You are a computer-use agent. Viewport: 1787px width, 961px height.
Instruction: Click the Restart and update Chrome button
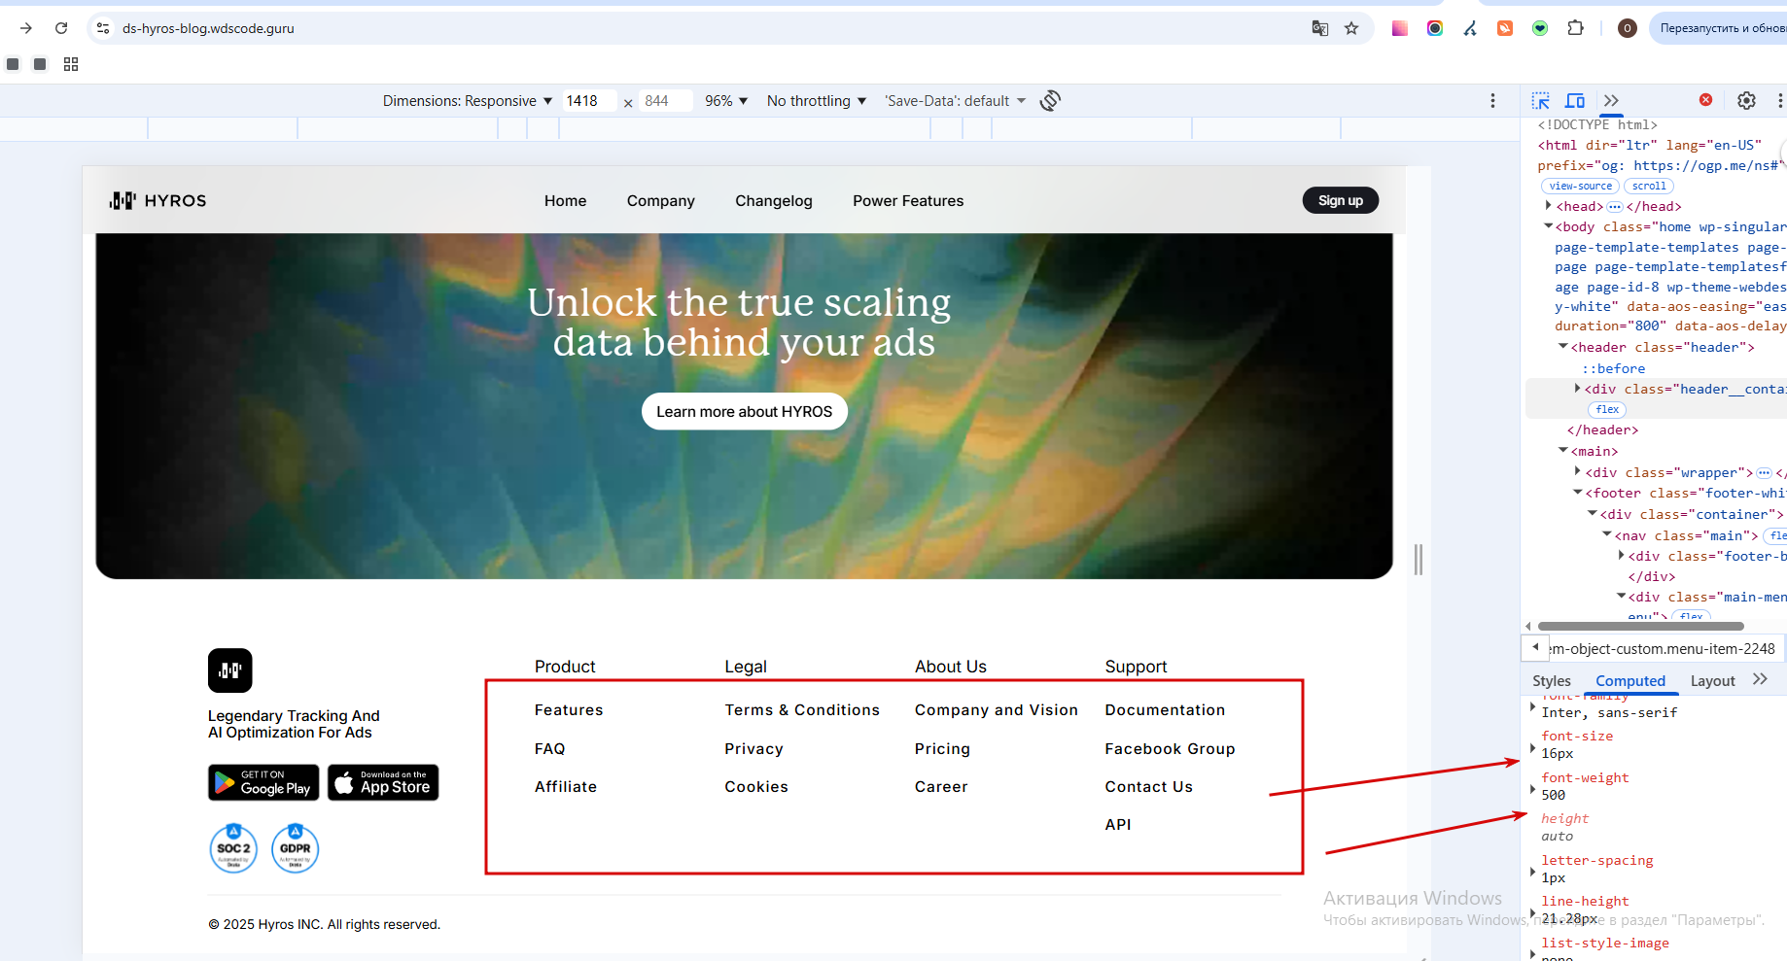pos(1721,28)
